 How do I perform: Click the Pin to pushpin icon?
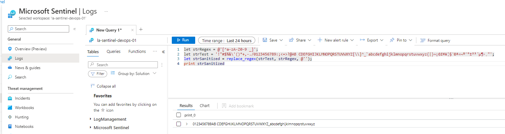pyautogui.click(x=392, y=40)
